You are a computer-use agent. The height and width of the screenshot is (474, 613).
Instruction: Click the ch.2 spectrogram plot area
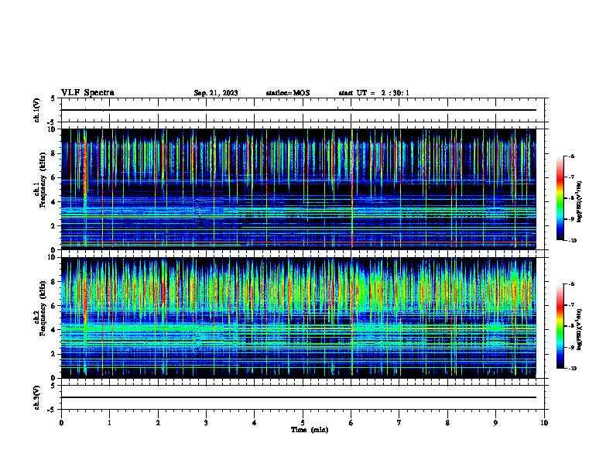[299, 318]
